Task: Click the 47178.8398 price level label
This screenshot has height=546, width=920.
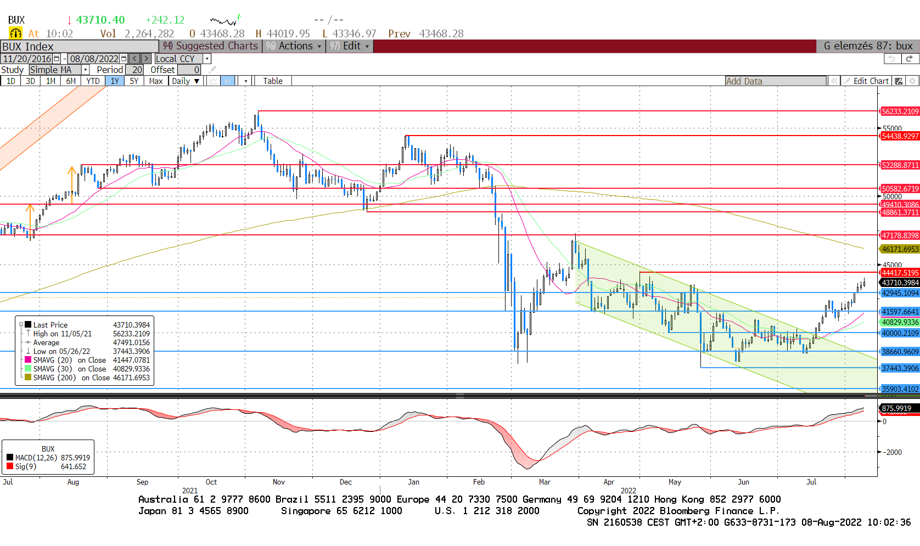Action: tap(900, 235)
